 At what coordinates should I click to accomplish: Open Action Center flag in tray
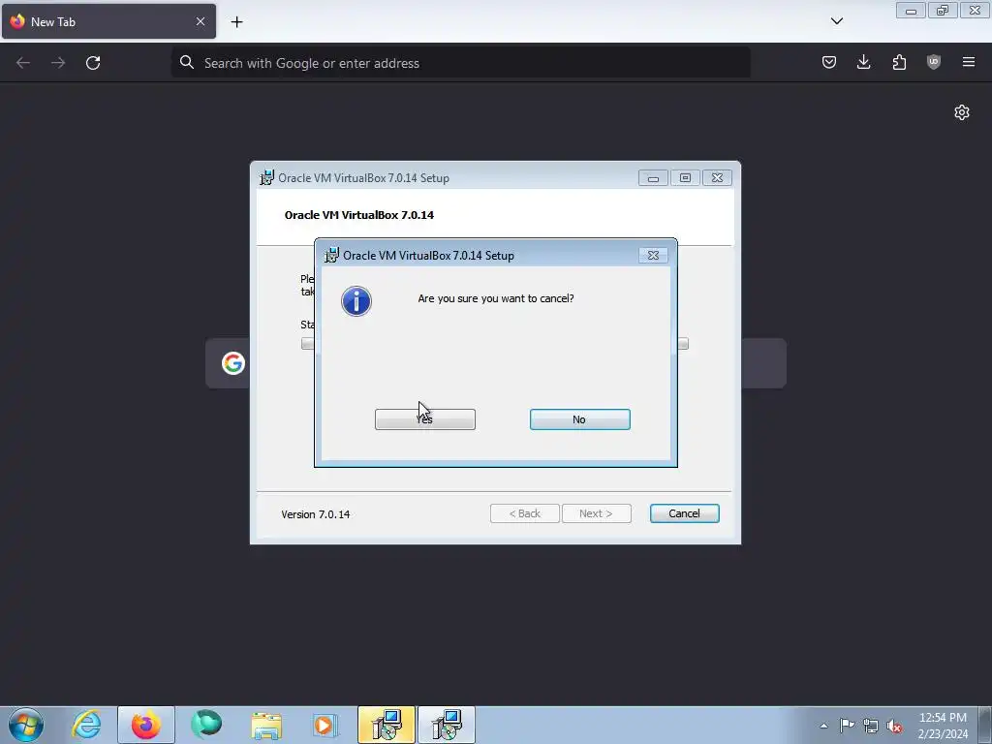(847, 726)
